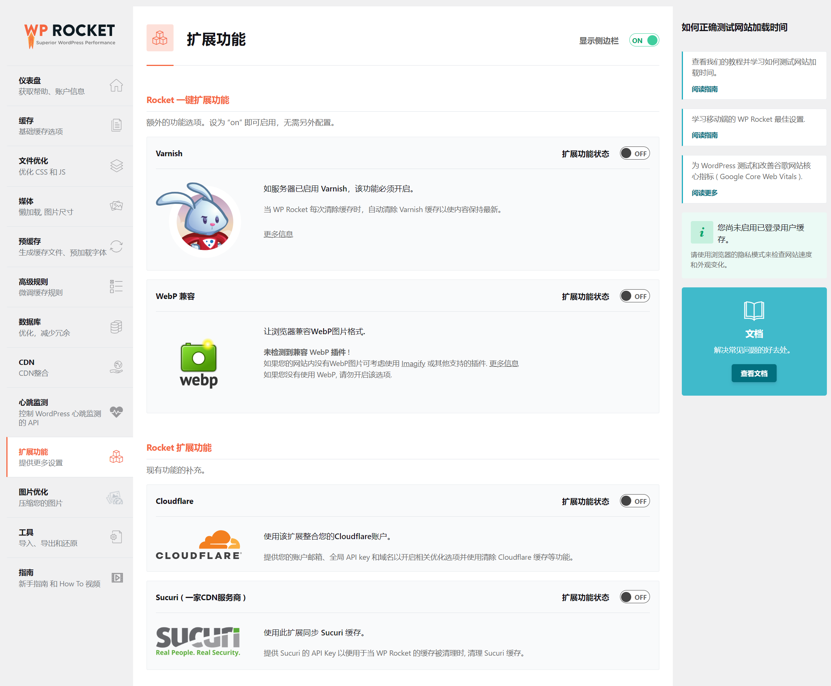Open the Imagify link
Viewport: 831px width, 686px height.
413,363
